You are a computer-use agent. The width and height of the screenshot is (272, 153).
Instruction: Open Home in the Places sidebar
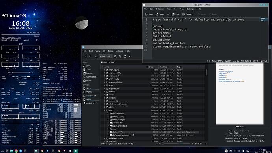pyautogui.click(x=89, y=81)
